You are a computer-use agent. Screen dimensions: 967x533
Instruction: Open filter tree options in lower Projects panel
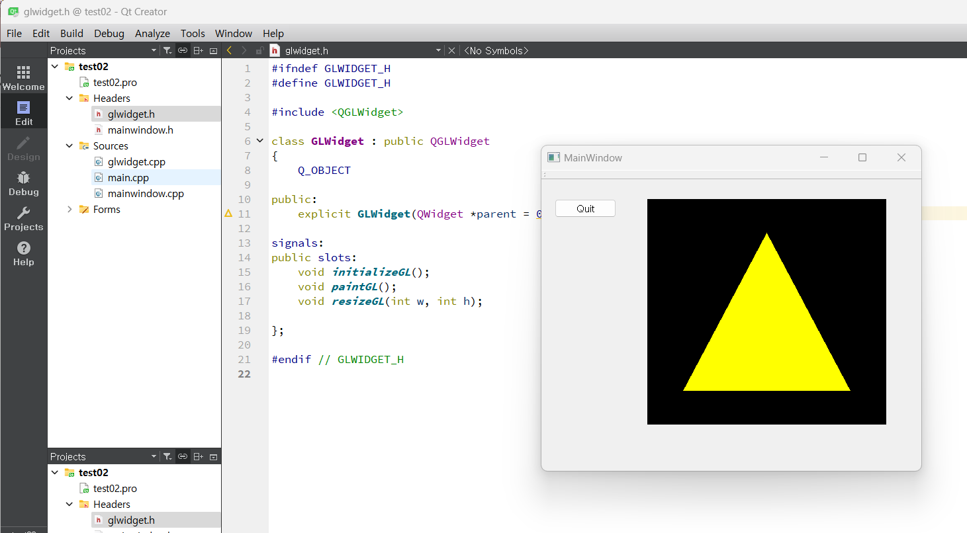click(167, 456)
